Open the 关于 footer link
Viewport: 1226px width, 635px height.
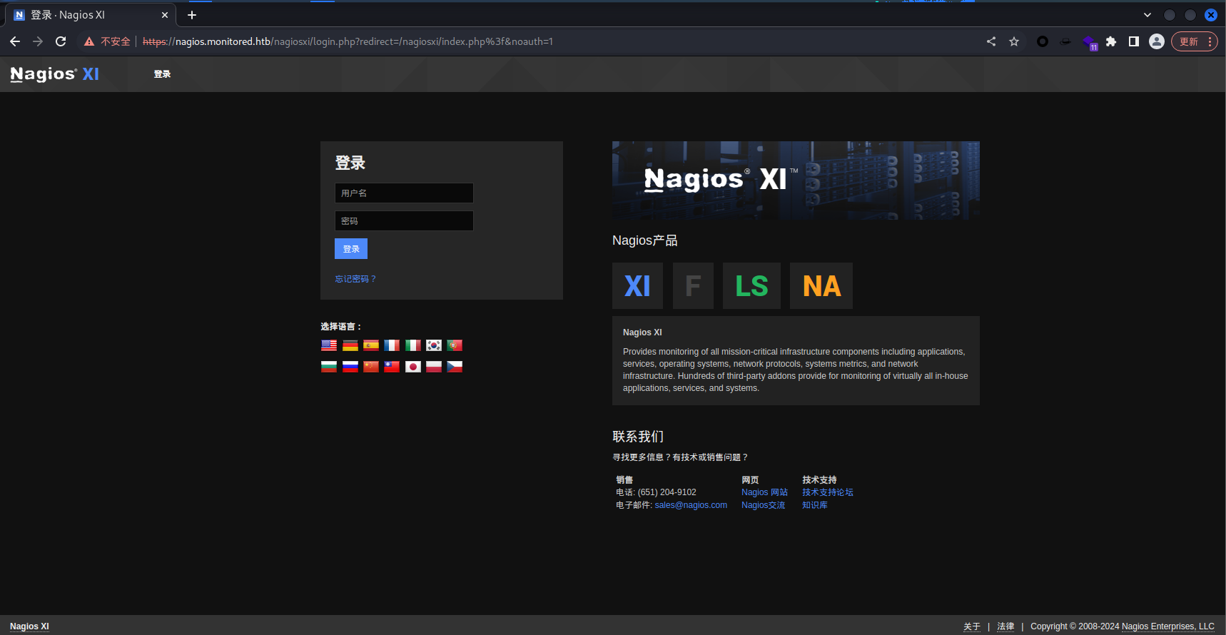click(972, 626)
